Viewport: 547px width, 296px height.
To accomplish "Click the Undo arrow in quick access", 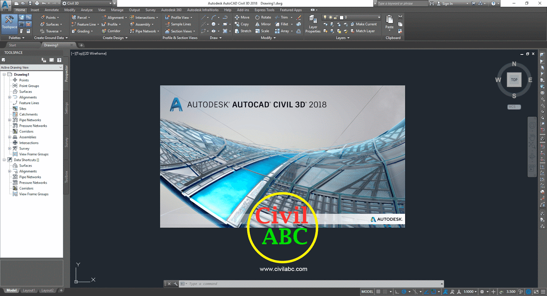I will point(44,3).
